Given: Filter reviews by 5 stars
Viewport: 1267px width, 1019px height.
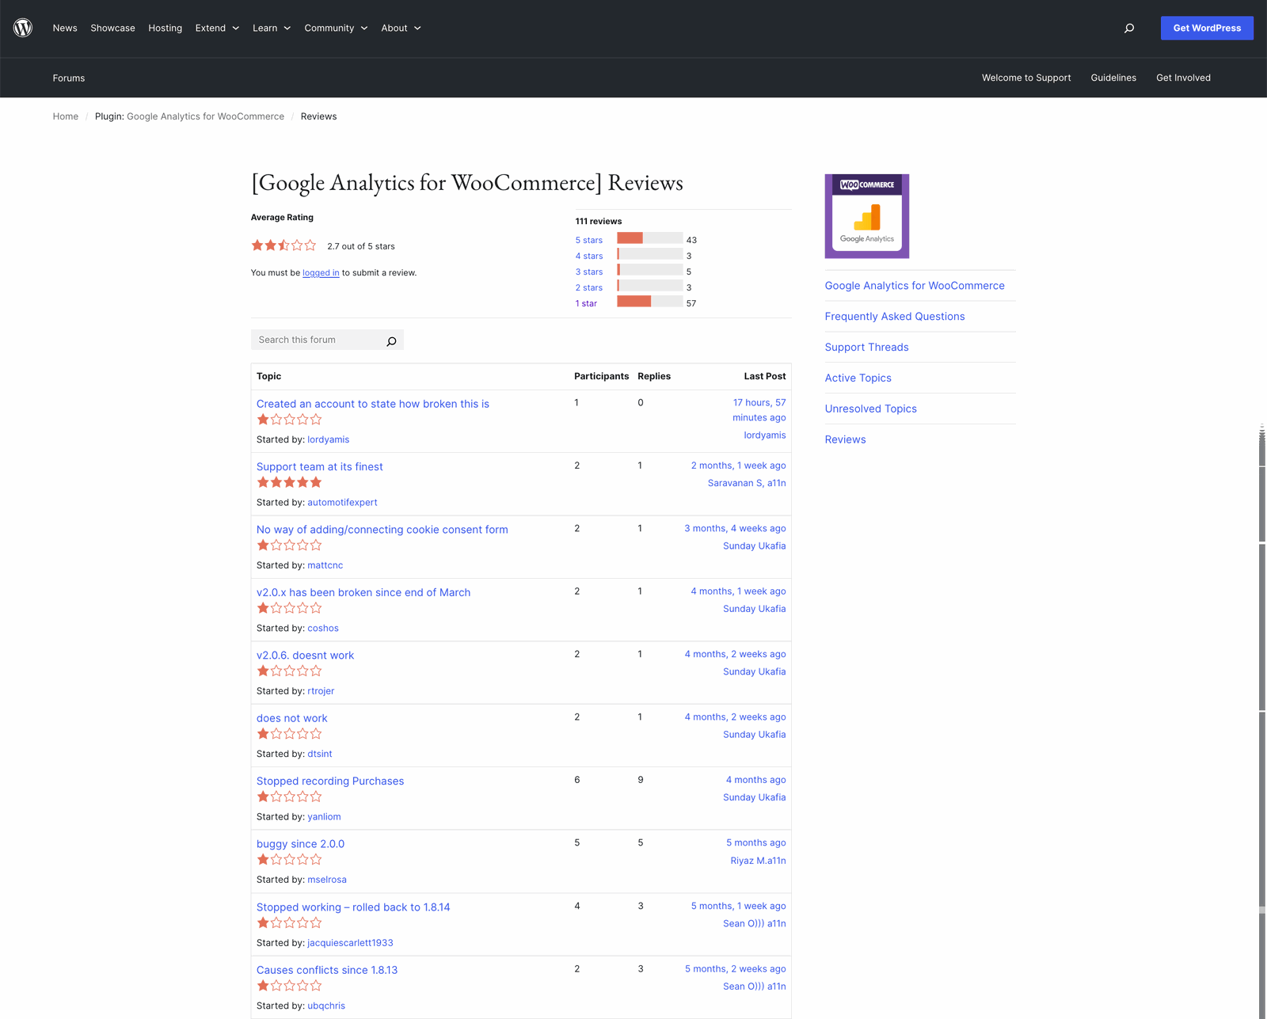Looking at the screenshot, I should click(x=588, y=240).
